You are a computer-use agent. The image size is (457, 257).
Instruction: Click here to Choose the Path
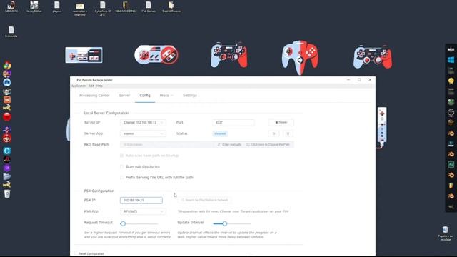pyautogui.click(x=268, y=145)
